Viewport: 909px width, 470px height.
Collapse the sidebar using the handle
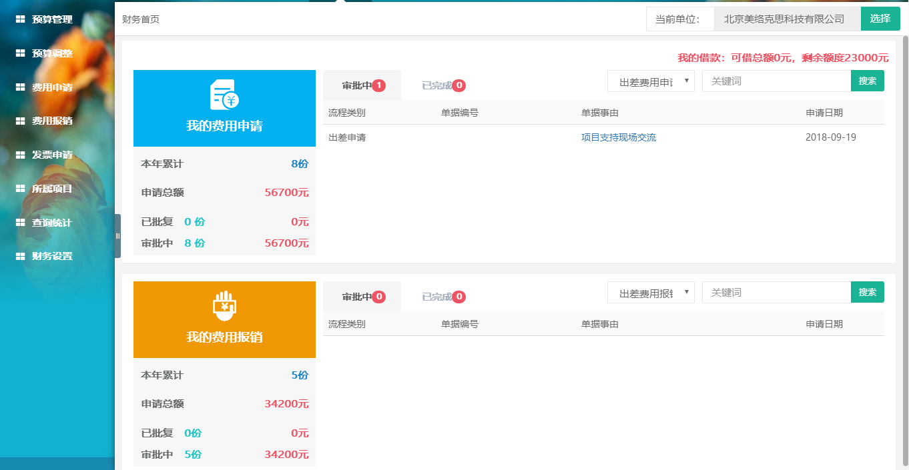(117, 235)
